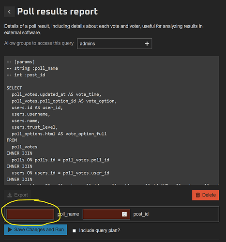This screenshot has height=242, width=226.
Task: Click the Save Changes and Run button
Action: point(35,229)
